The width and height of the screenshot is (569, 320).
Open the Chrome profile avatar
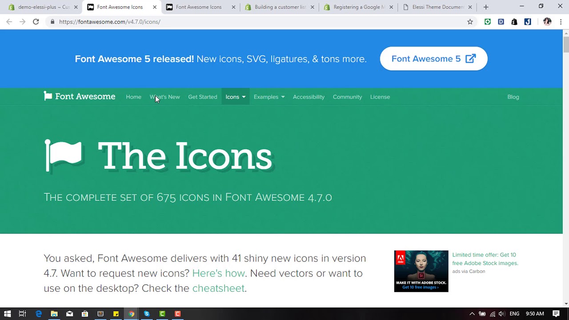point(547,22)
